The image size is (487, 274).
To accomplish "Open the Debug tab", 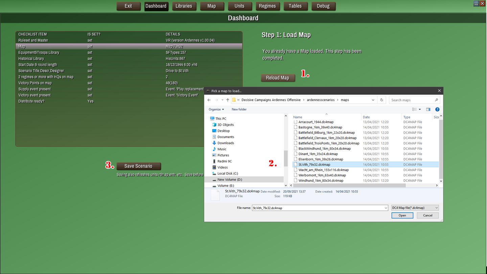I will 323,6.
